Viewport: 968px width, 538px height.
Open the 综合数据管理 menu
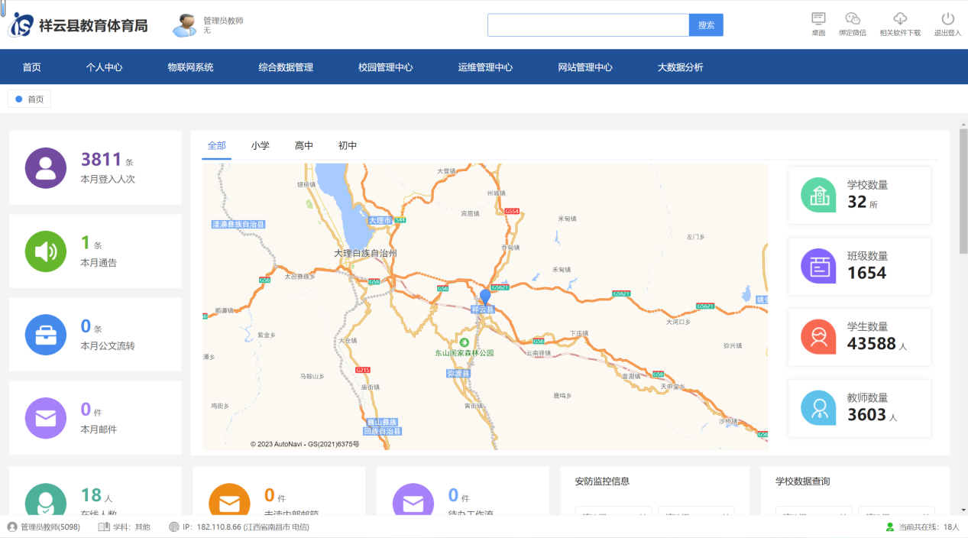point(286,67)
